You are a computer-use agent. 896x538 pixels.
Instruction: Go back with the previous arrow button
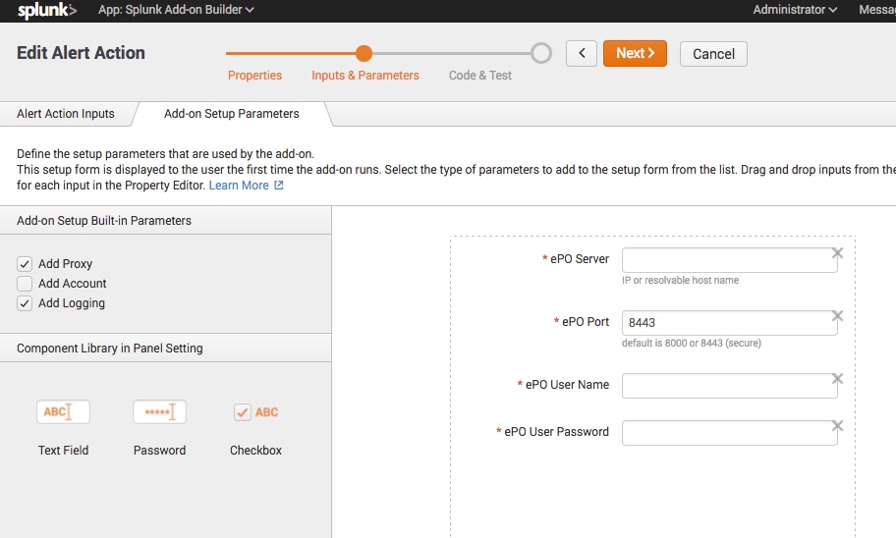click(x=582, y=54)
